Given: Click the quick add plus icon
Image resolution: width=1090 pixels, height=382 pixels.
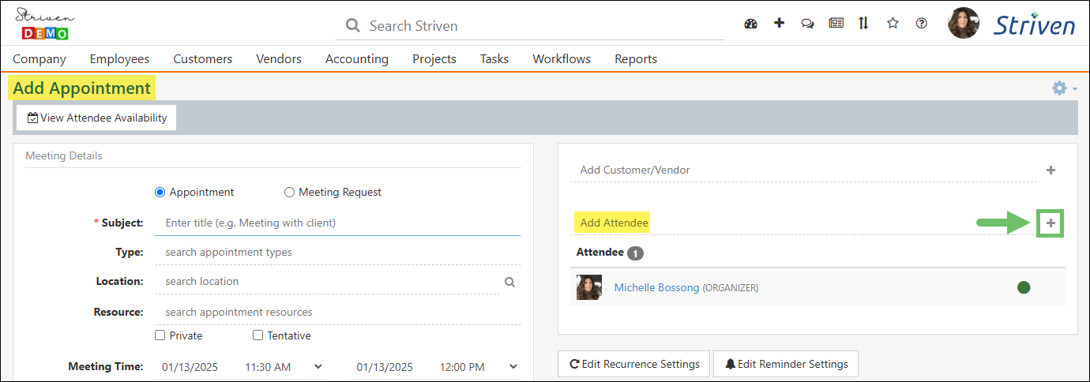Looking at the screenshot, I should (779, 23).
